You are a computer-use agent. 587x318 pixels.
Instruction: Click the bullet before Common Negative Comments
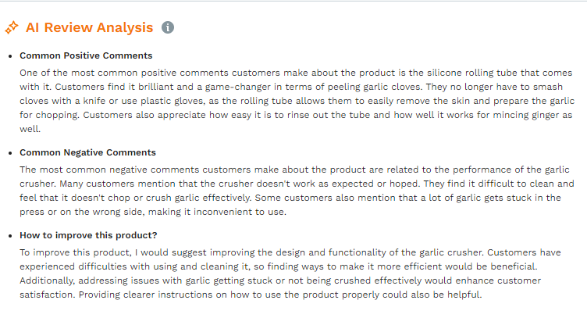[x=10, y=153]
